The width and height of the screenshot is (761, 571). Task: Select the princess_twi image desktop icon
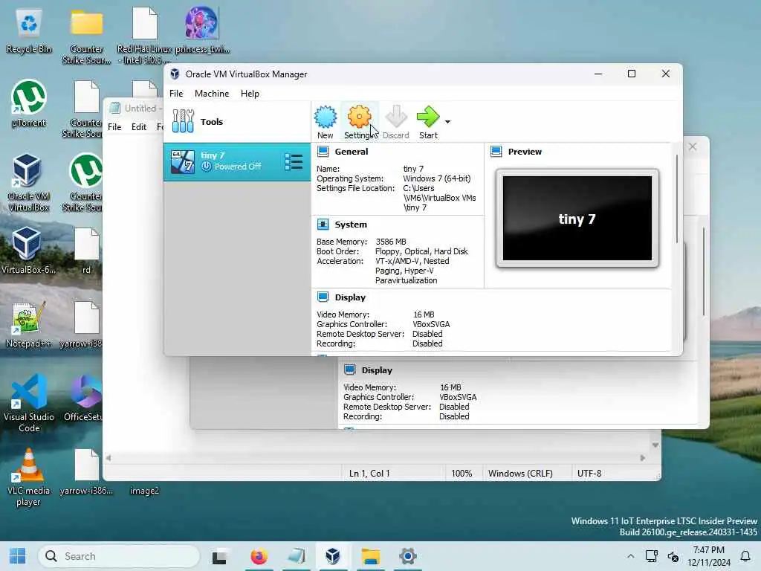[202, 30]
